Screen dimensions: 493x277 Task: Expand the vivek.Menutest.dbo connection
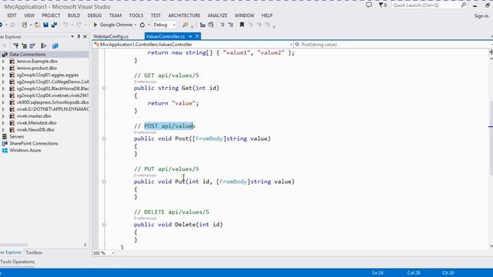3,123
